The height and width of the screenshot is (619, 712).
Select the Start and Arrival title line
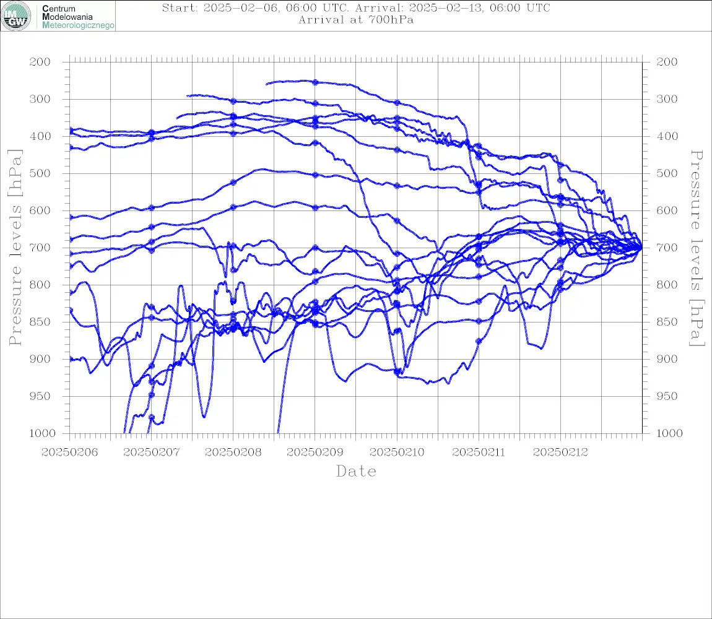[x=356, y=8]
